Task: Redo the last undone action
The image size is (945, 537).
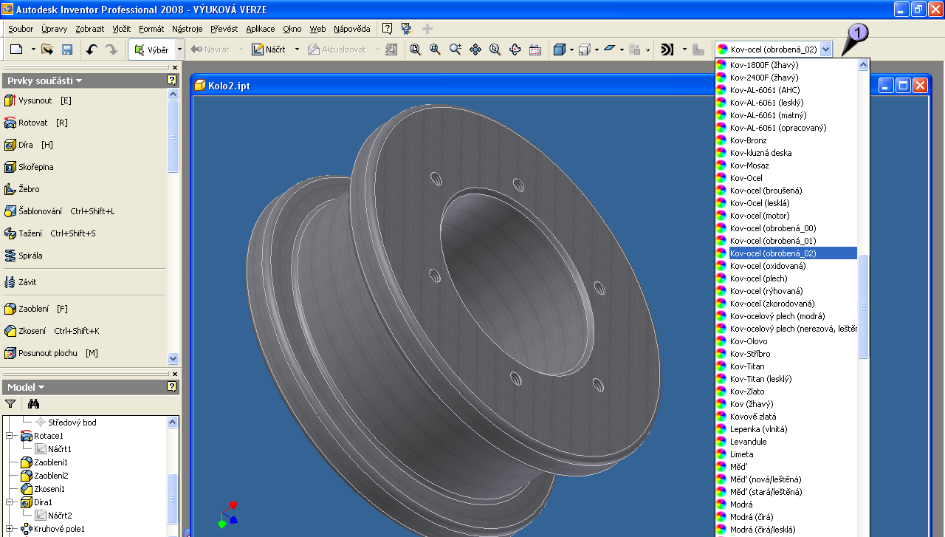Action: coord(111,49)
